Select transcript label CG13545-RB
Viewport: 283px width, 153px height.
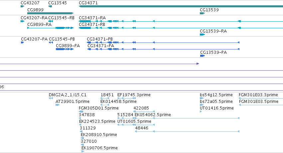tap(62, 18)
